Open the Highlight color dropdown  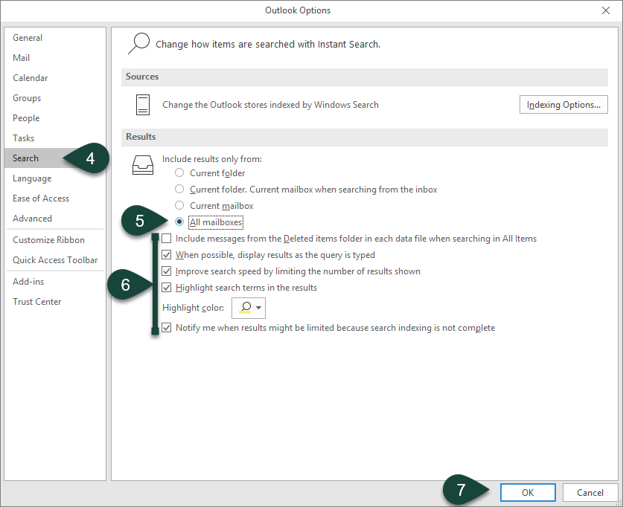tap(249, 308)
